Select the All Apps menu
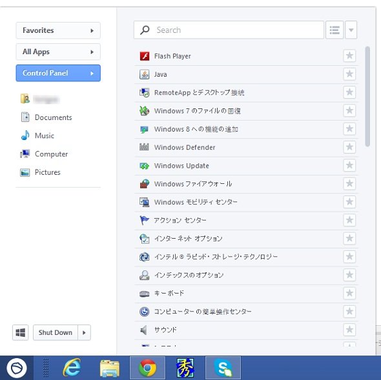This screenshot has width=381, height=380. (x=58, y=52)
